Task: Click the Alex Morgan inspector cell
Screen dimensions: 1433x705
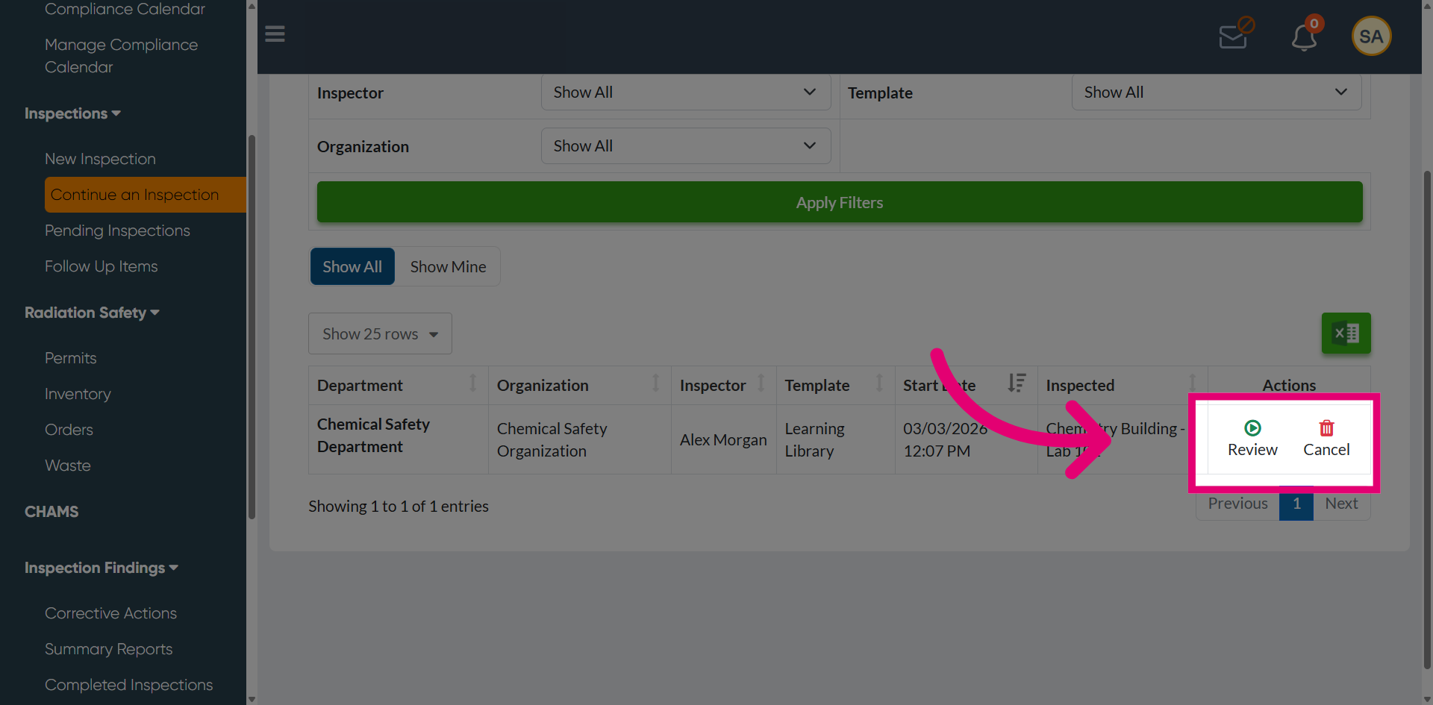Action: pos(723,440)
